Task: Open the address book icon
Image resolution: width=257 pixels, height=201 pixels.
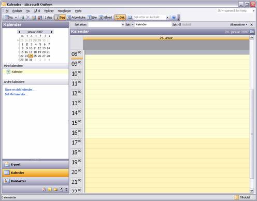Action: pyautogui.click(x=130, y=18)
